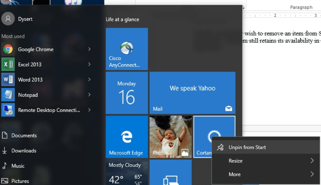Screen dimensions: 321x185
Task: Open the Photos tile with baby picture
Action: point(171,137)
